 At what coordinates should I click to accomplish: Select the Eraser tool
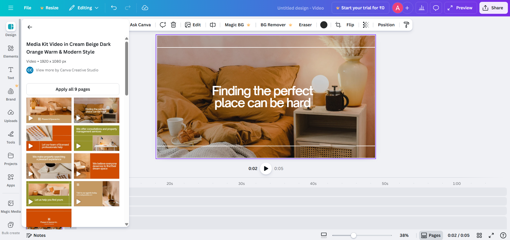305,25
